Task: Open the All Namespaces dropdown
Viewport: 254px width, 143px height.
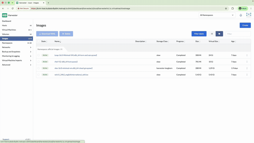Action: 217,15
